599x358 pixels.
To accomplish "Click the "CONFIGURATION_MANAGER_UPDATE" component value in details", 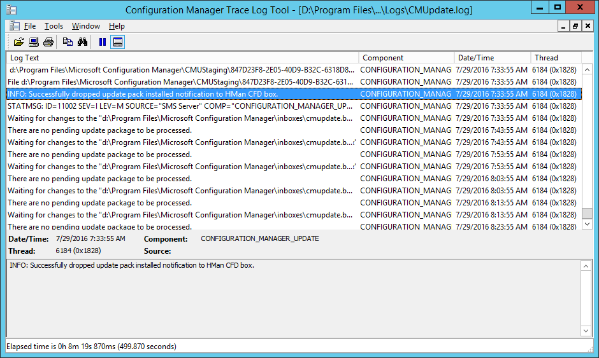I will (x=260, y=238).
